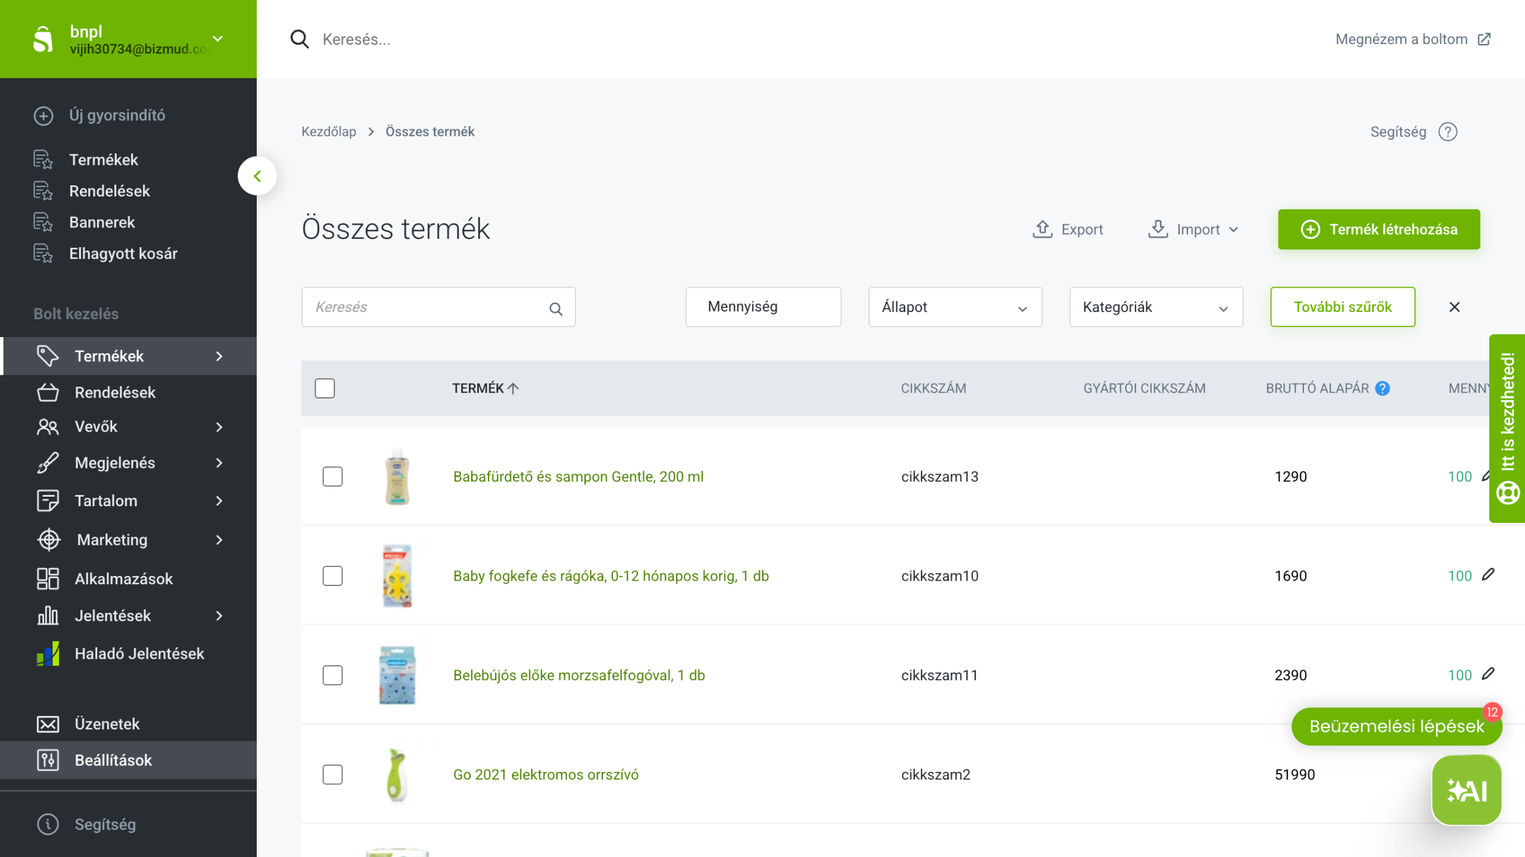This screenshot has height=857, width=1525.
Task: Select the Go 2021 elektromos orrszívó checkbox
Action: (332, 774)
